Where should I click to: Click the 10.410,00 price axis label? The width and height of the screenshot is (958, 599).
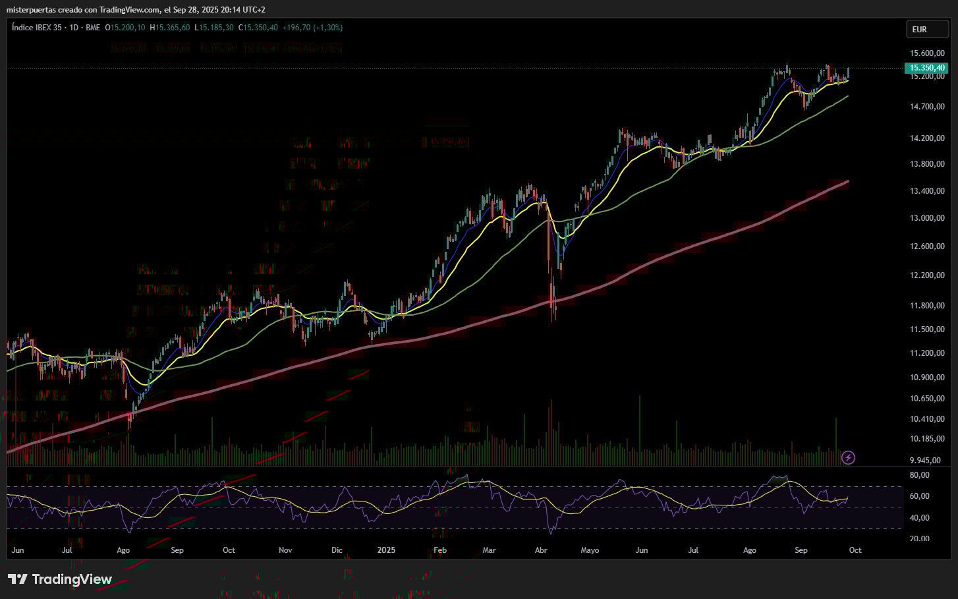[x=927, y=419]
